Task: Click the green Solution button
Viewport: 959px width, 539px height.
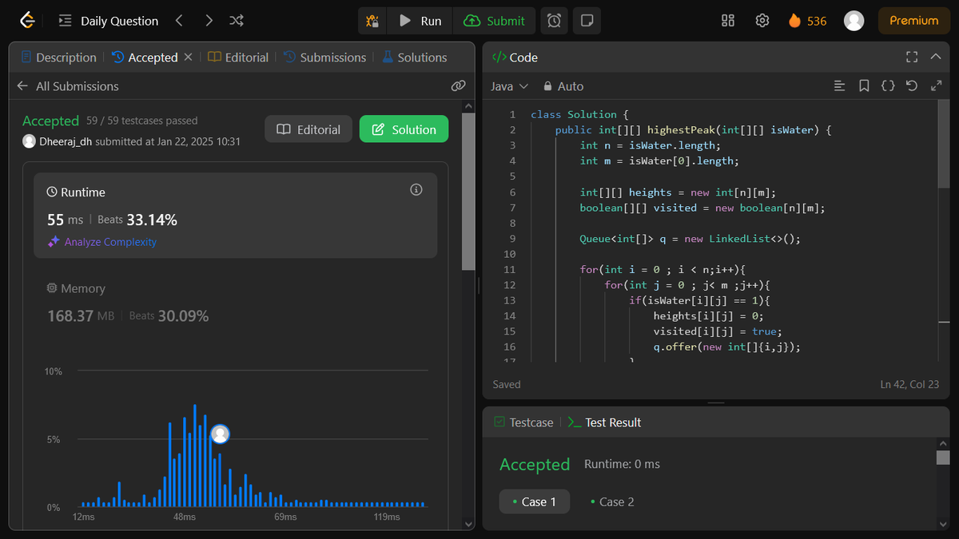Action: click(x=404, y=129)
